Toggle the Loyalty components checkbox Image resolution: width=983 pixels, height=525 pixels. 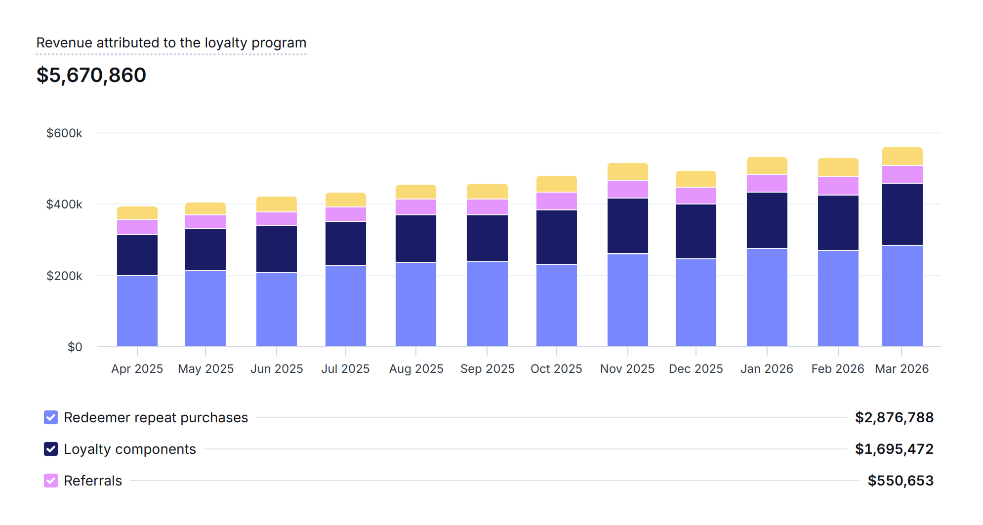tap(51, 449)
